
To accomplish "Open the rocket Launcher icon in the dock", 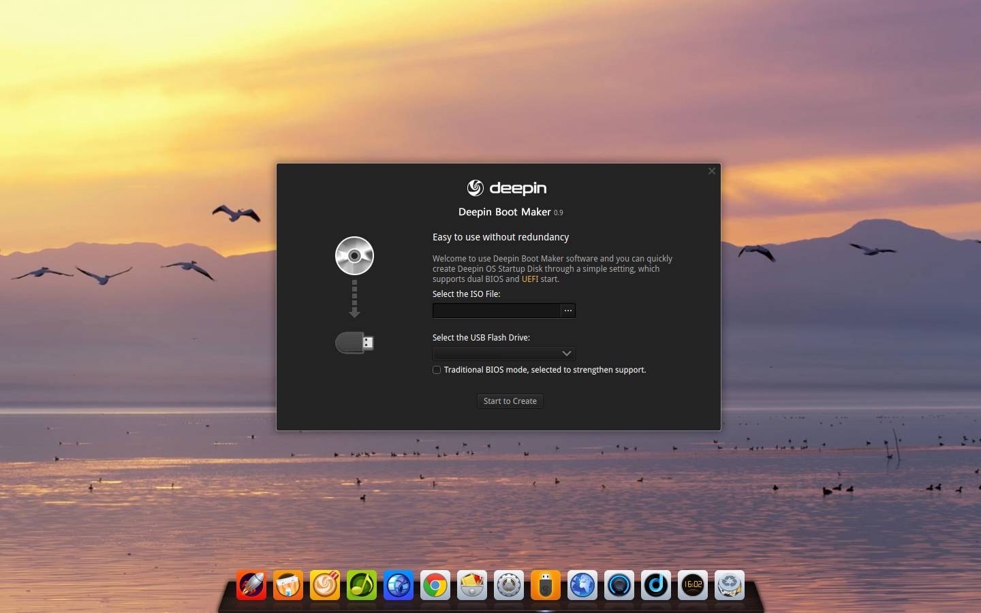I will (x=251, y=585).
